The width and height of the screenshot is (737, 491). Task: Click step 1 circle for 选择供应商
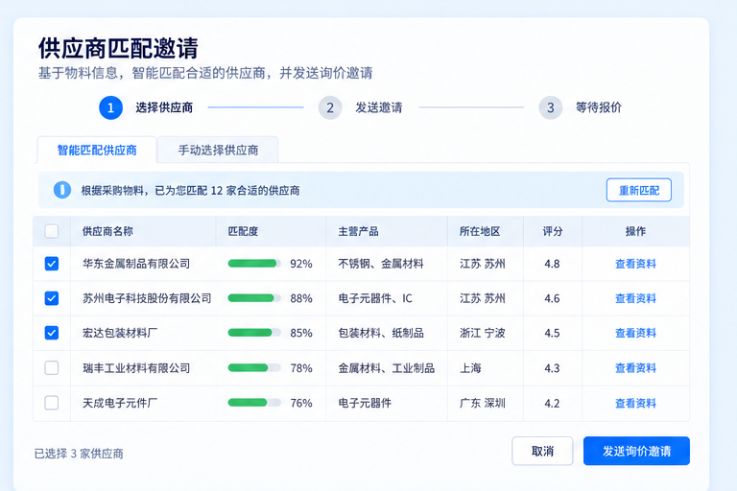111,107
